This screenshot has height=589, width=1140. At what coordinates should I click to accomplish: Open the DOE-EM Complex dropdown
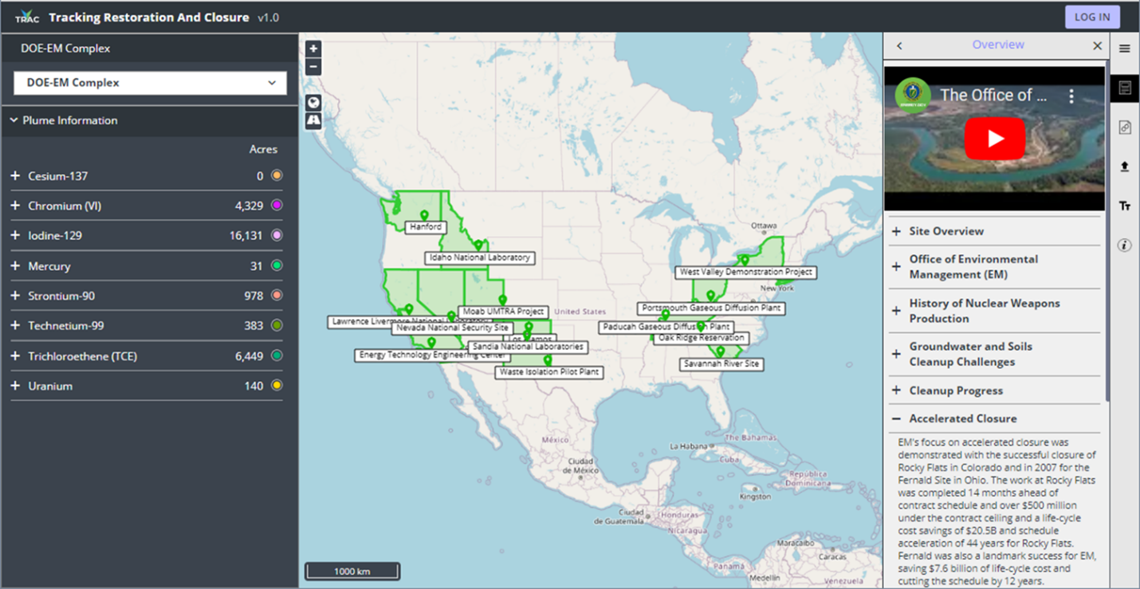[x=150, y=83]
